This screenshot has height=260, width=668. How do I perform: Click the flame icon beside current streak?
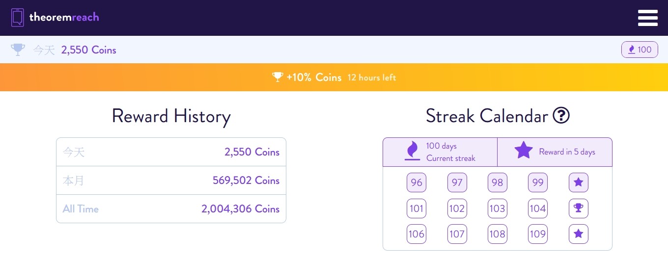(x=412, y=151)
